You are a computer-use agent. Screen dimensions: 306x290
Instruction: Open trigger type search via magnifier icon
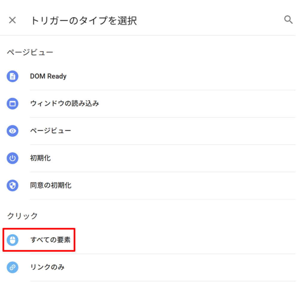288,20
